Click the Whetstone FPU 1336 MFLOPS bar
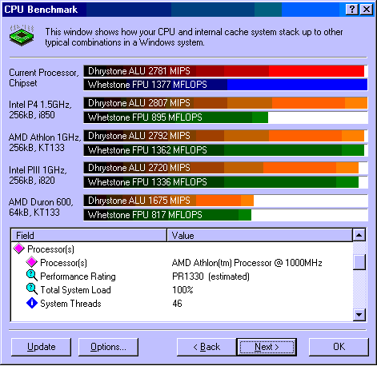 pos(226,182)
